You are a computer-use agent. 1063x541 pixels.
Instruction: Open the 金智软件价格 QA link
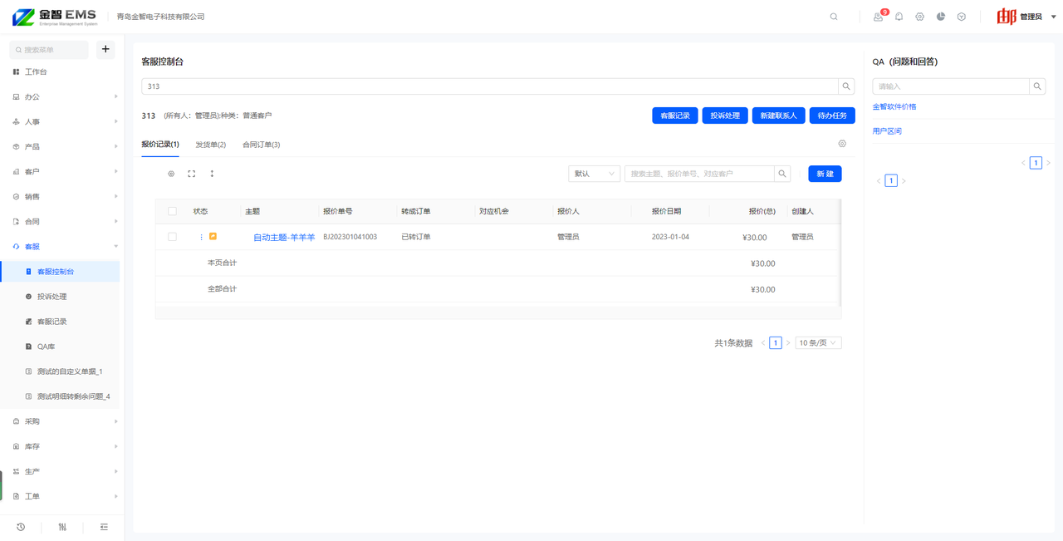point(894,106)
